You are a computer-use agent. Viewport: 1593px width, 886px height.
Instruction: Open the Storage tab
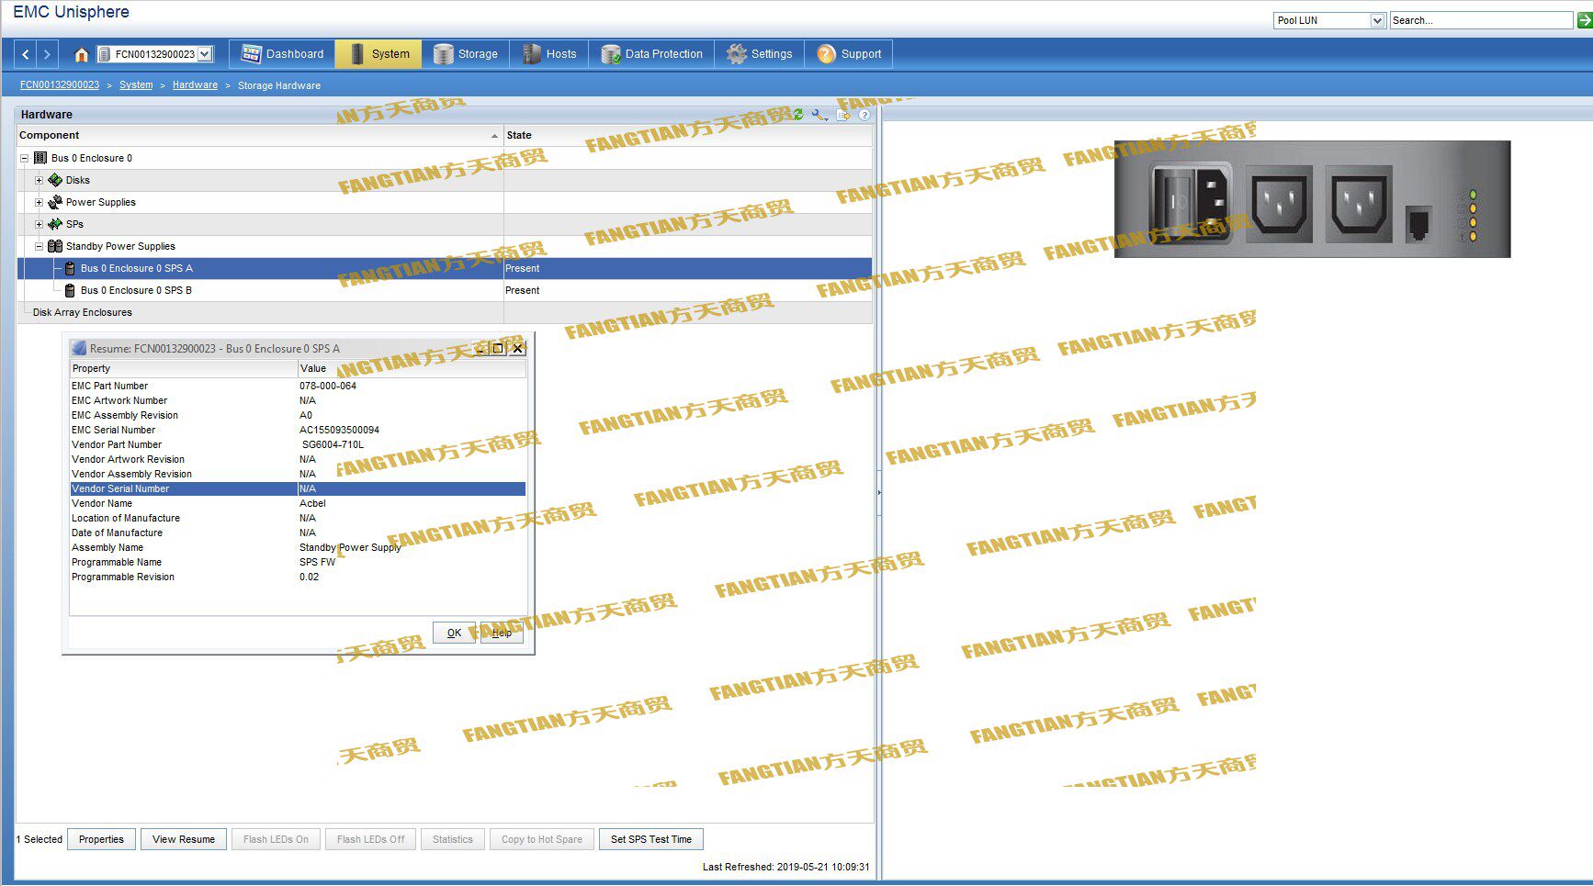click(466, 54)
